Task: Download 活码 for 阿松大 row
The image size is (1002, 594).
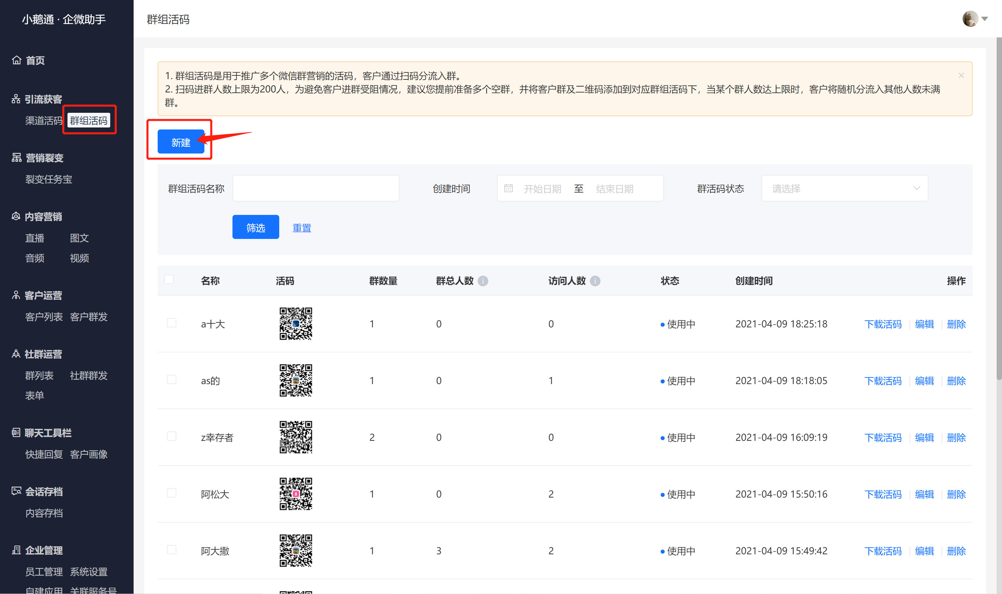Action: click(x=883, y=494)
